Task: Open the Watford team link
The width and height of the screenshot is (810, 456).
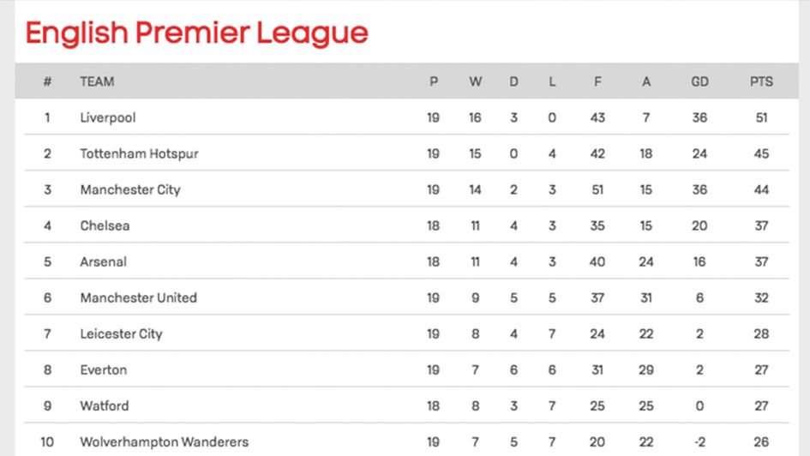Action: [x=105, y=405]
